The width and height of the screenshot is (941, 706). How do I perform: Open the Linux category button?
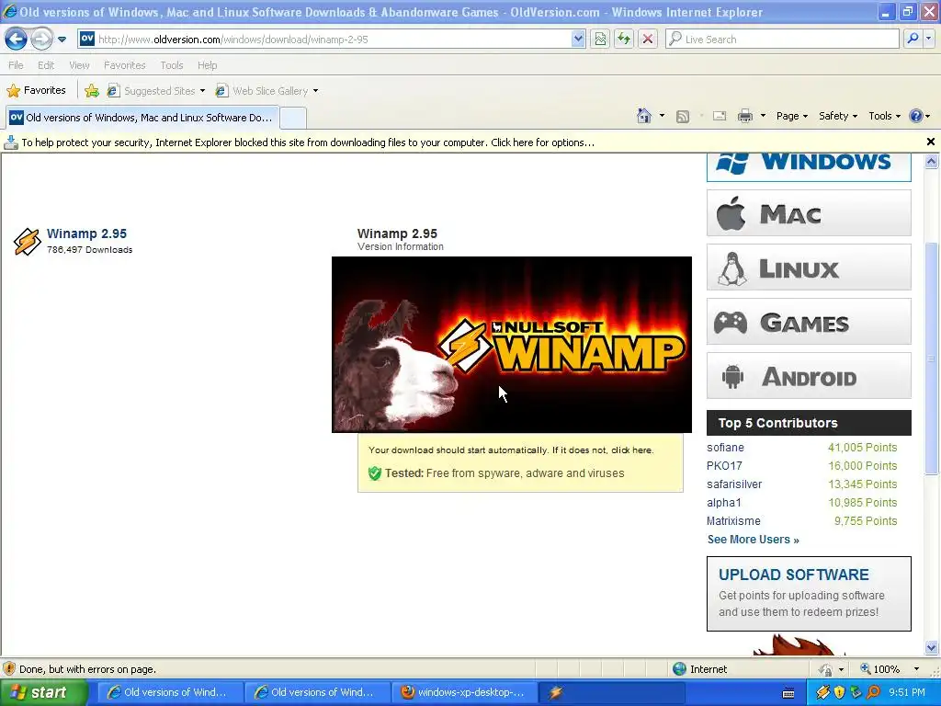[x=809, y=268]
